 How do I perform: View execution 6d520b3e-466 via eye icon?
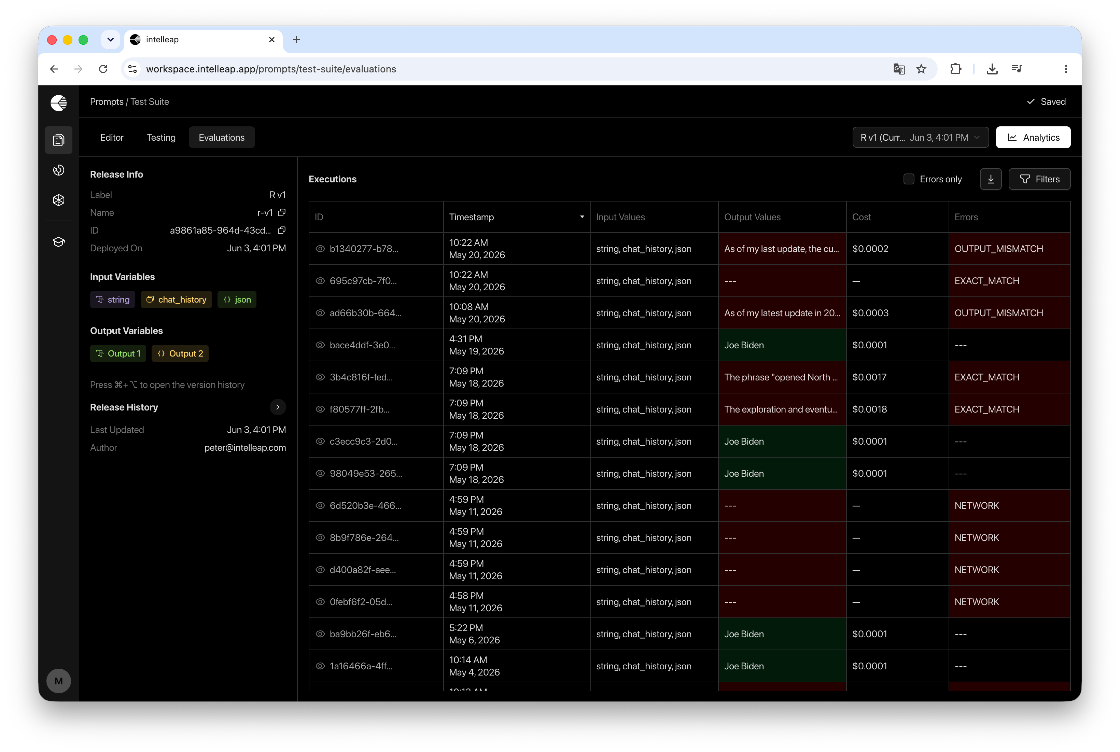320,505
